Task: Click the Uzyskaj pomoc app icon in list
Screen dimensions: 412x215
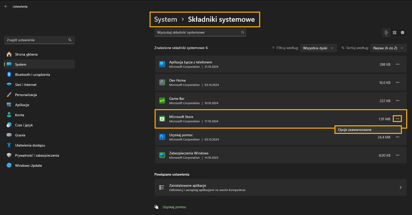Action: [162, 137]
